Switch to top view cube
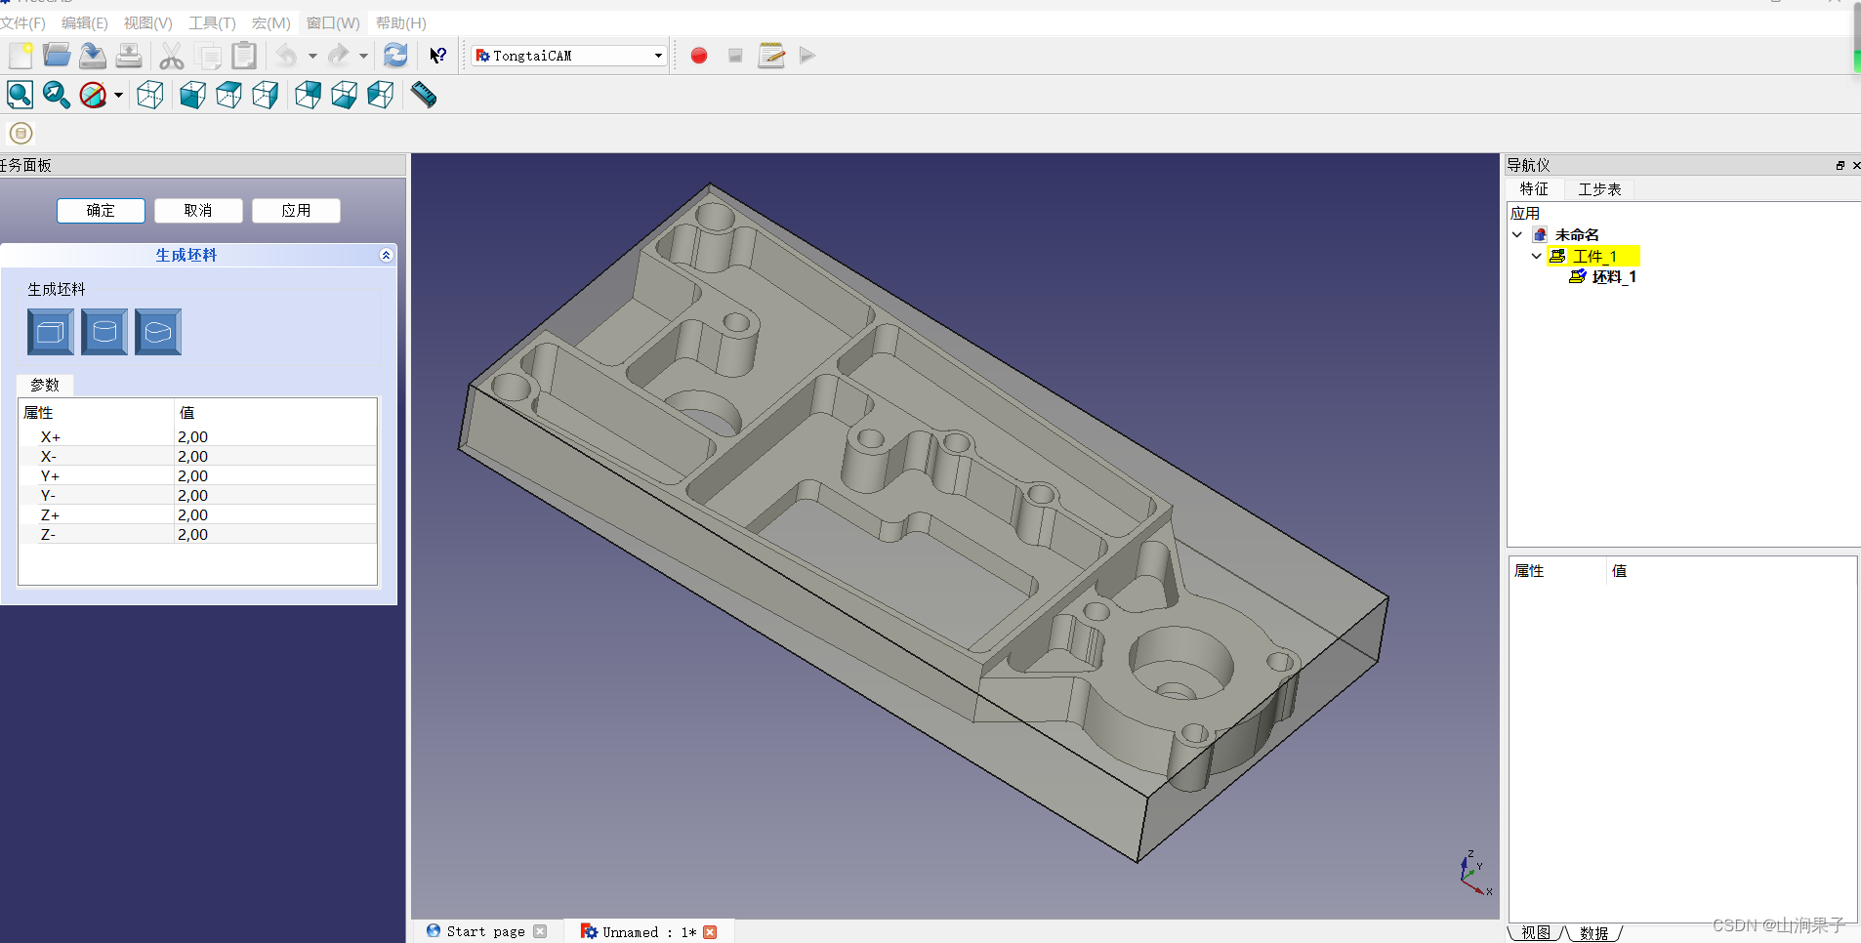Screen dimensions: 1861x943 (x=228, y=95)
